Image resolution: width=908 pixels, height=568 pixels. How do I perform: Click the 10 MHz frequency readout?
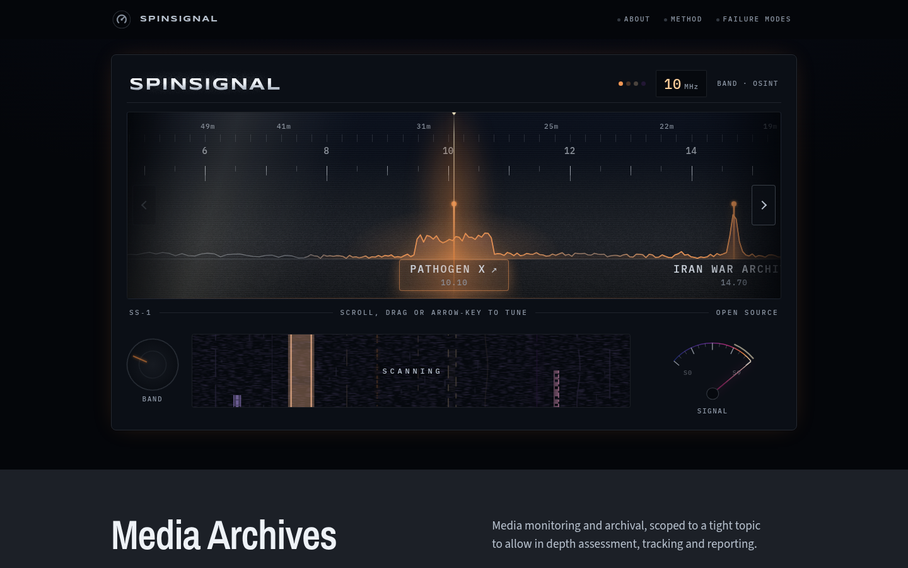pyautogui.click(x=681, y=84)
